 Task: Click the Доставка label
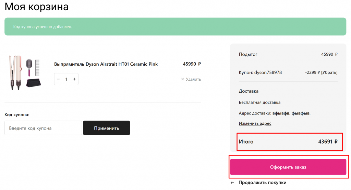[249, 91]
